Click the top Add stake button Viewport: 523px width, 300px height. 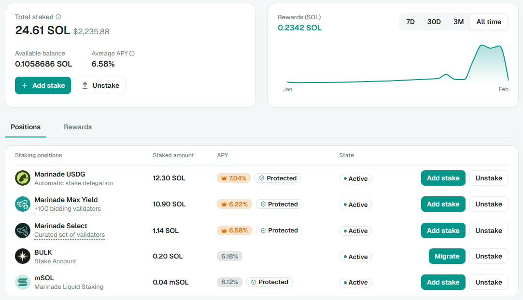click(43, 85)
